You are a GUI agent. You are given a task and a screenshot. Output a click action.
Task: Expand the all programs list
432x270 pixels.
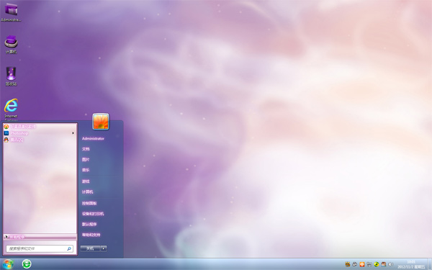(x=40, y=237)
